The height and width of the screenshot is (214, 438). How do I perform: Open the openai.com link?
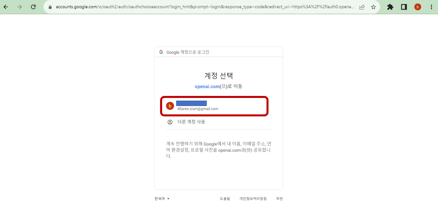pyautogui.click(x=207, y=86)
